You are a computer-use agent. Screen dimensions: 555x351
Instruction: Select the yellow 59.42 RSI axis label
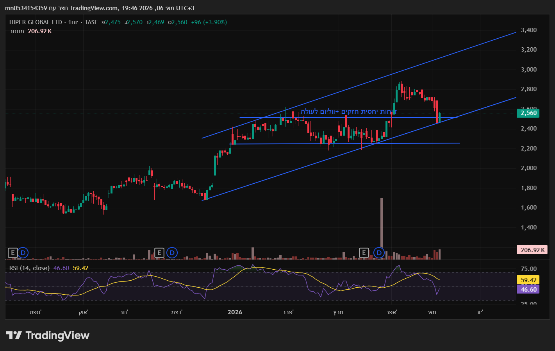(528, 280)
